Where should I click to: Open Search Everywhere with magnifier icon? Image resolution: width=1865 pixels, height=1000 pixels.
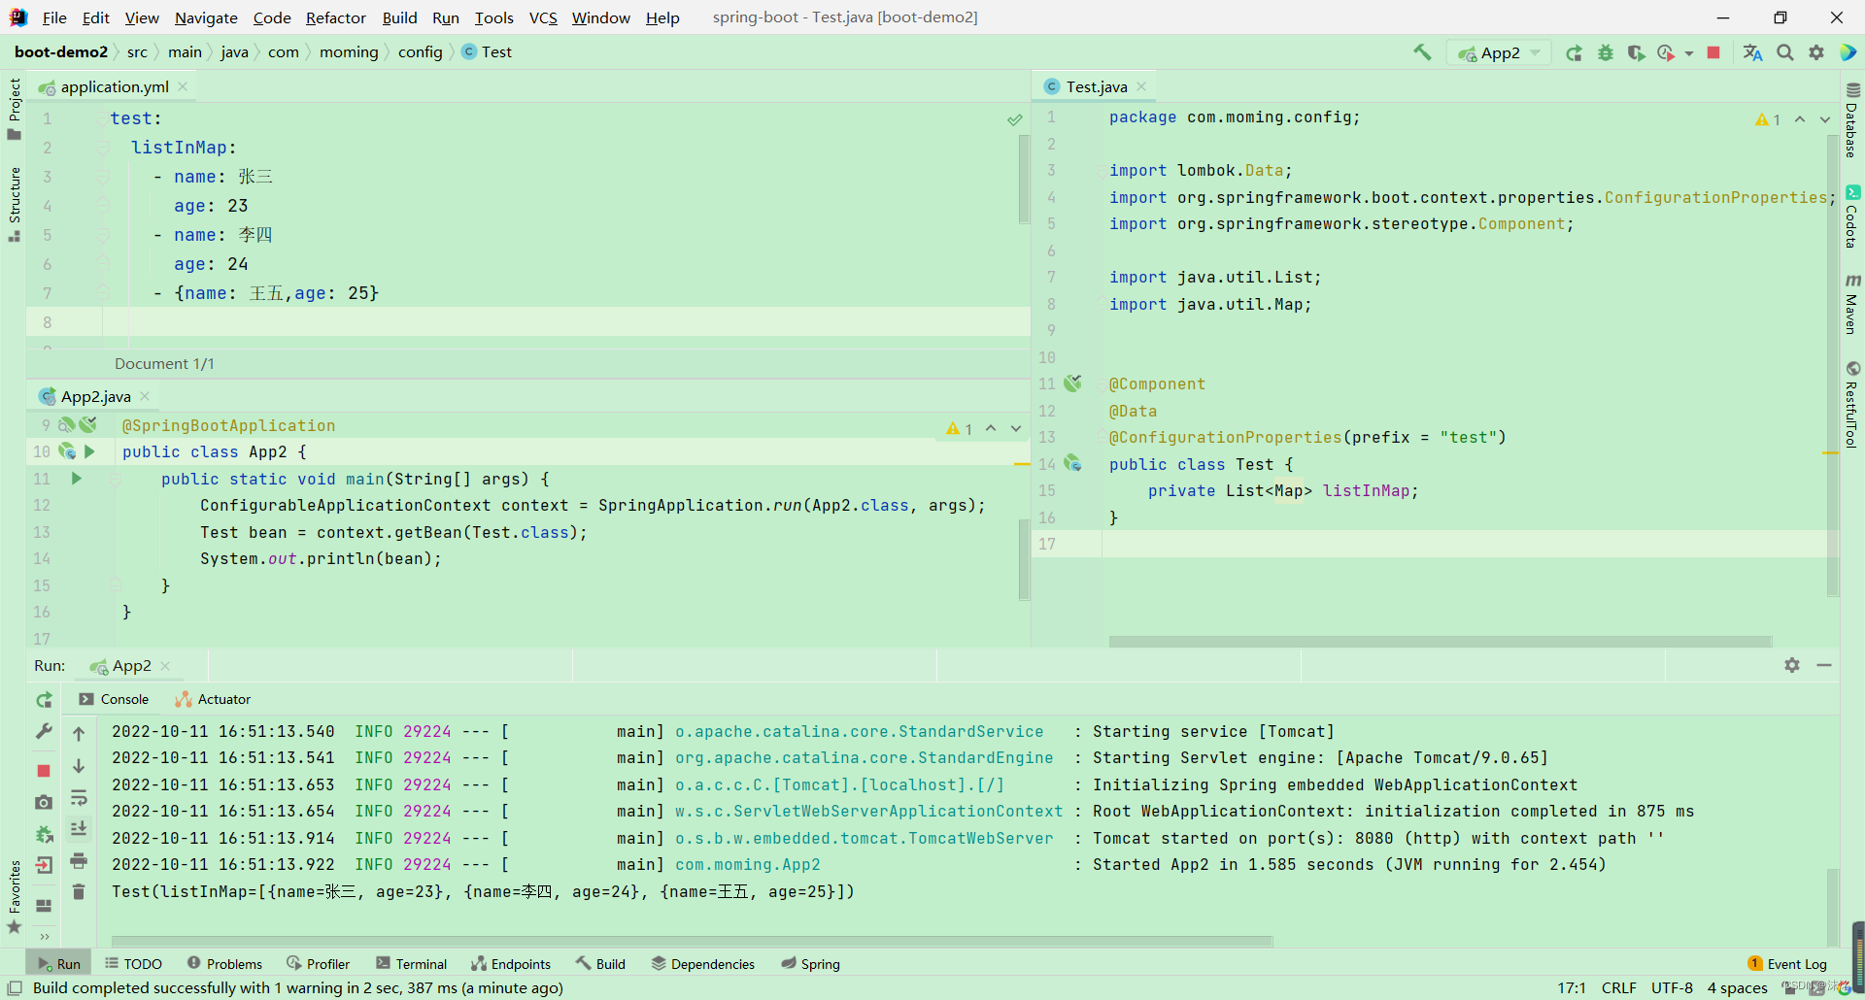click(1785, 52)
